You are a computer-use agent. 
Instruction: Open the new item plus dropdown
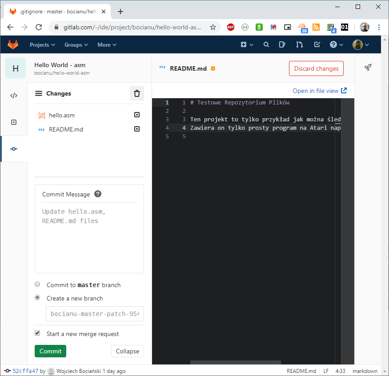tap(247, 44)
